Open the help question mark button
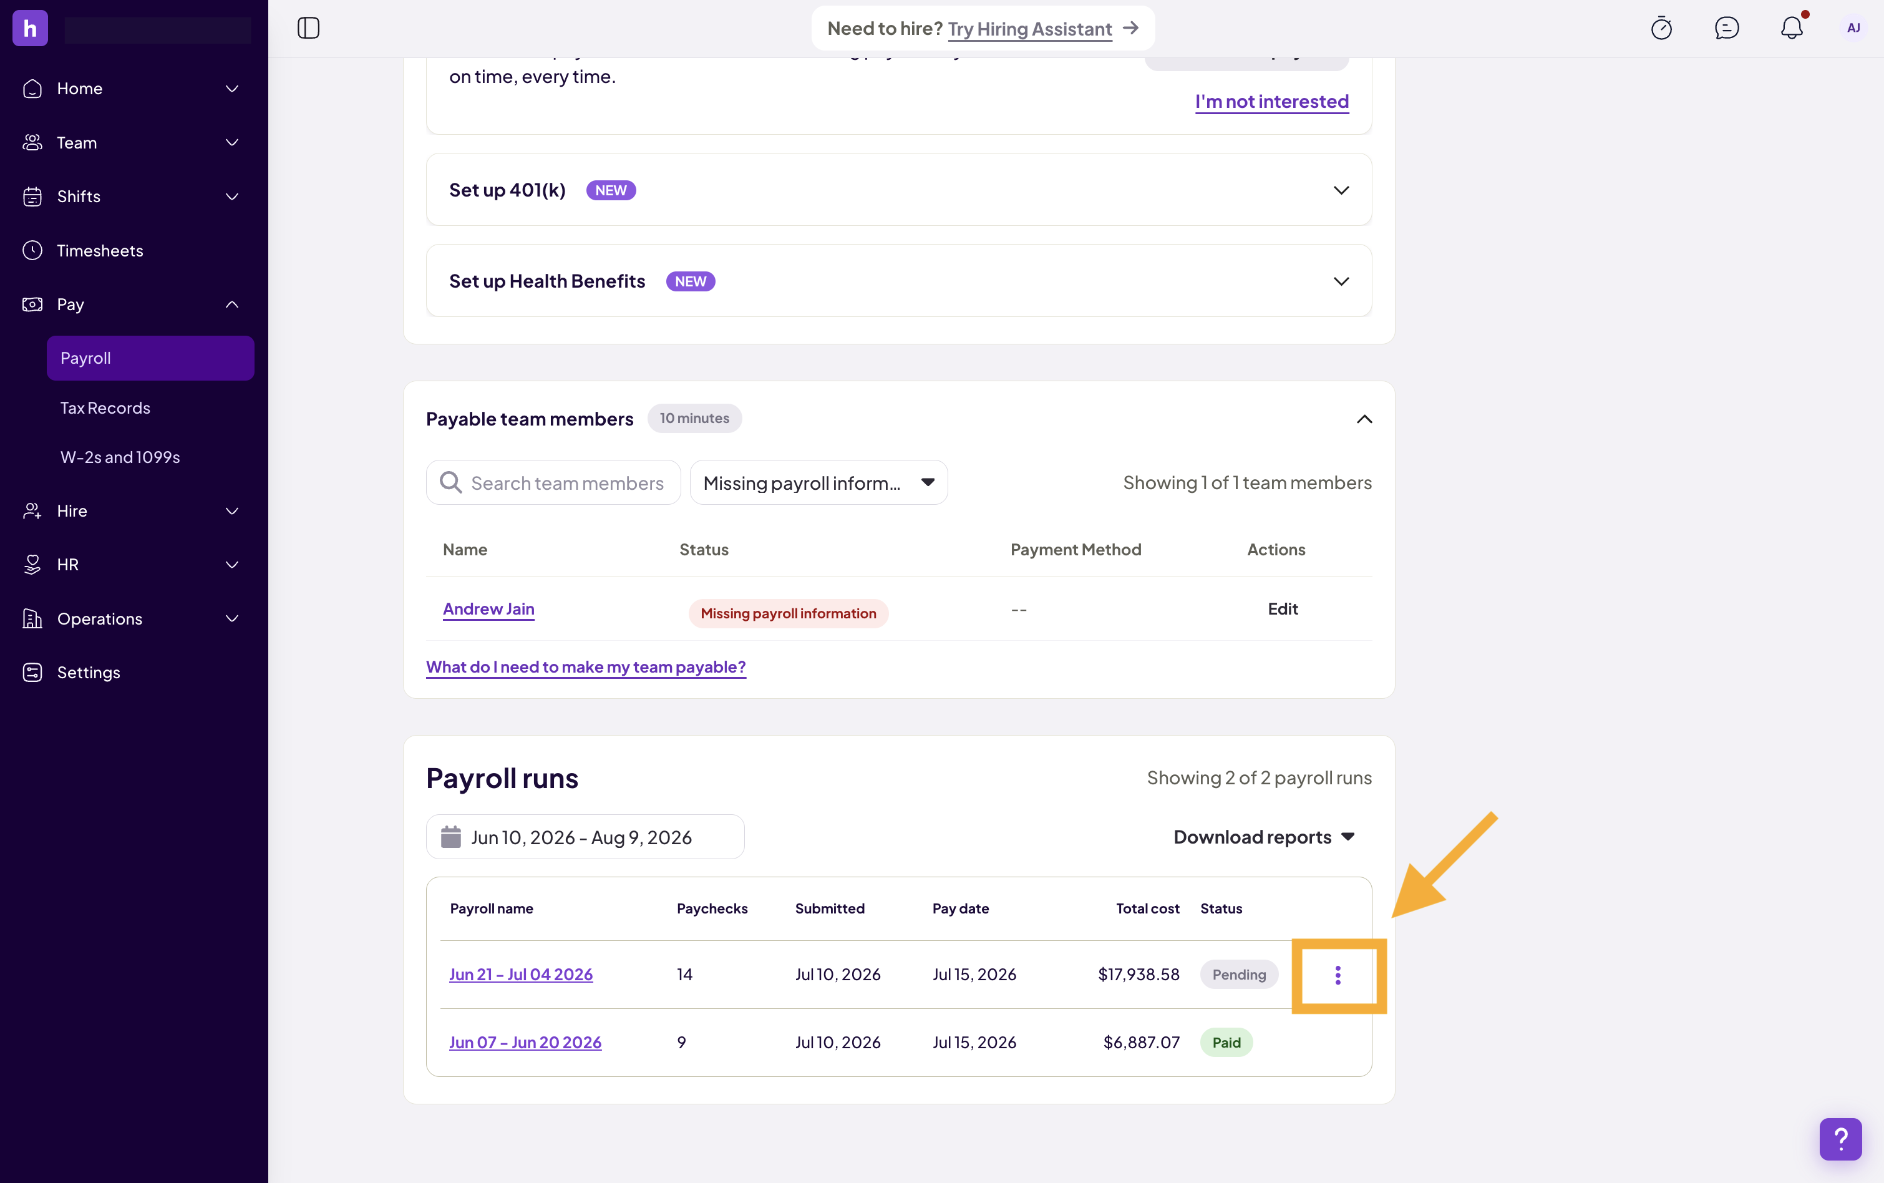1884x1183 pixels. [x=1840, y=1139]
